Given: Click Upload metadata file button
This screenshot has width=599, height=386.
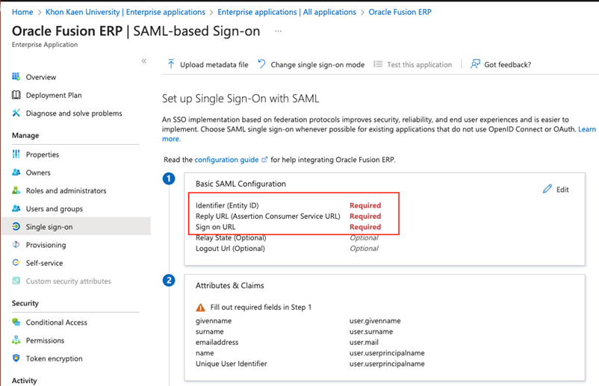Looking at the screenshot, I should 208,64.
